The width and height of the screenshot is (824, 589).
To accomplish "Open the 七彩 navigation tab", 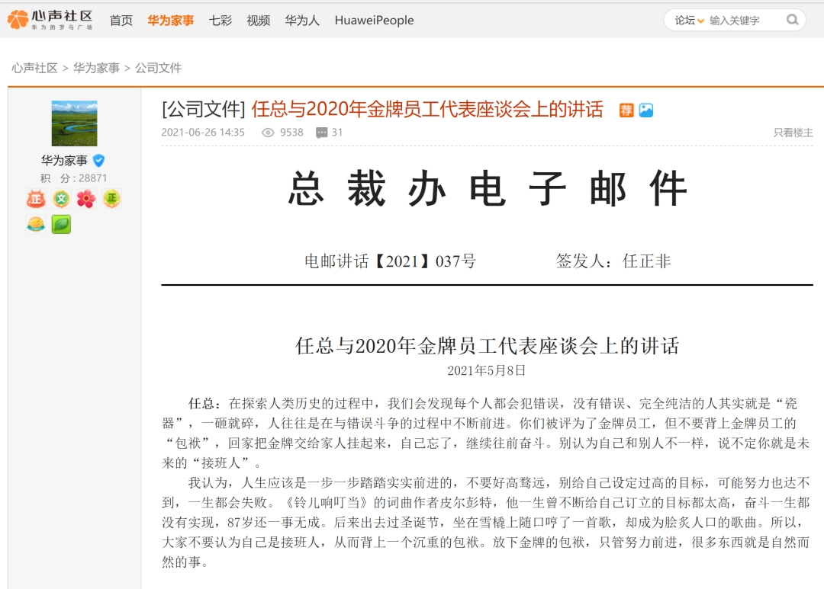I will point(220,20).
